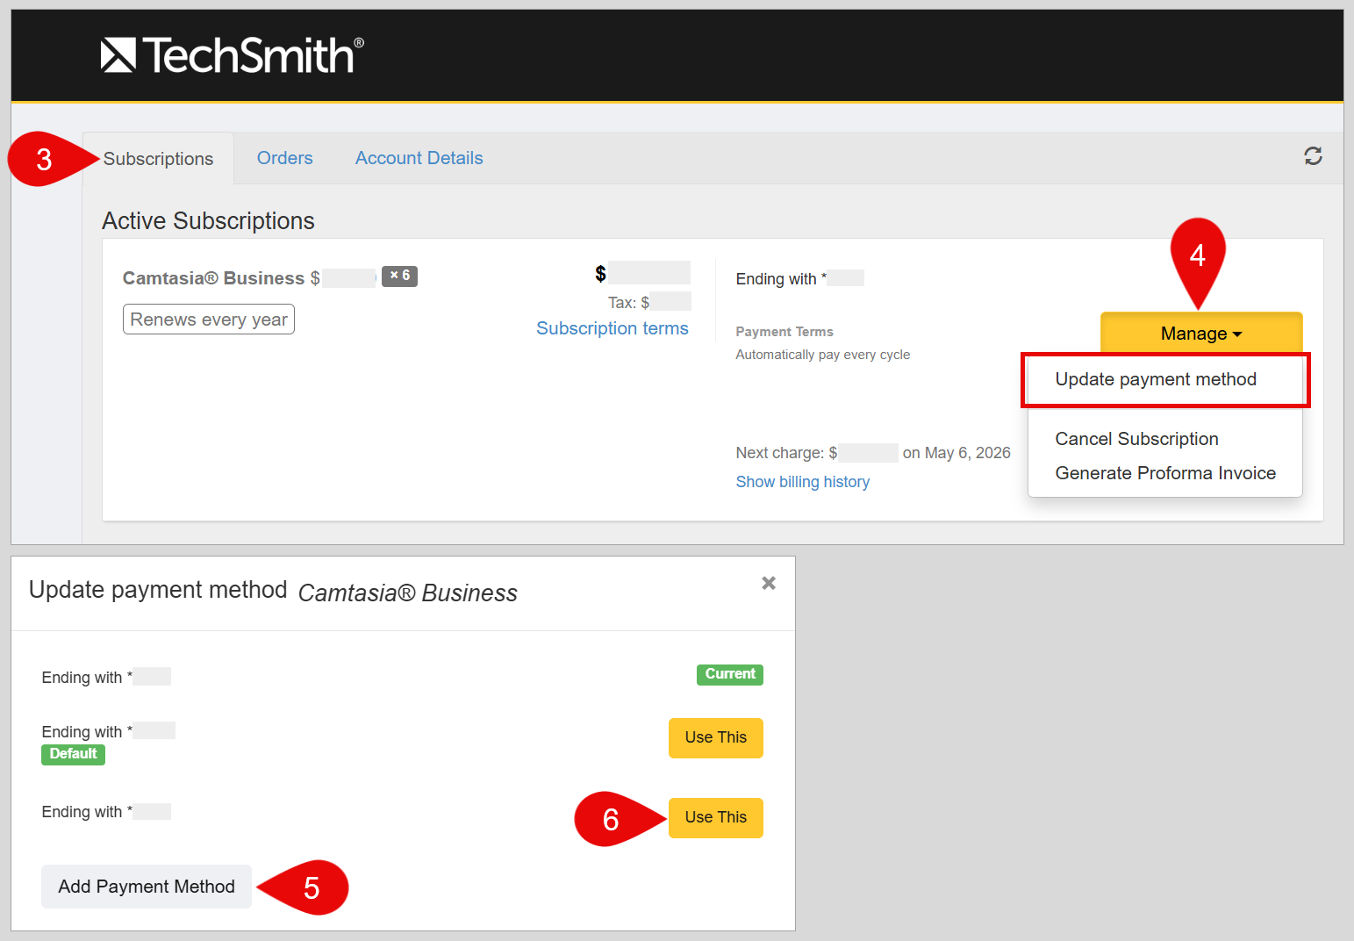1354x941 pixels.
Task: Click the green Default badge
Action: point(74,755)
